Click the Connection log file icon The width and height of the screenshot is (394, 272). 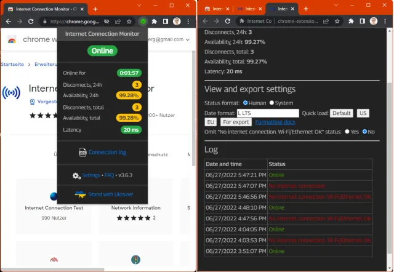(82, 152)
